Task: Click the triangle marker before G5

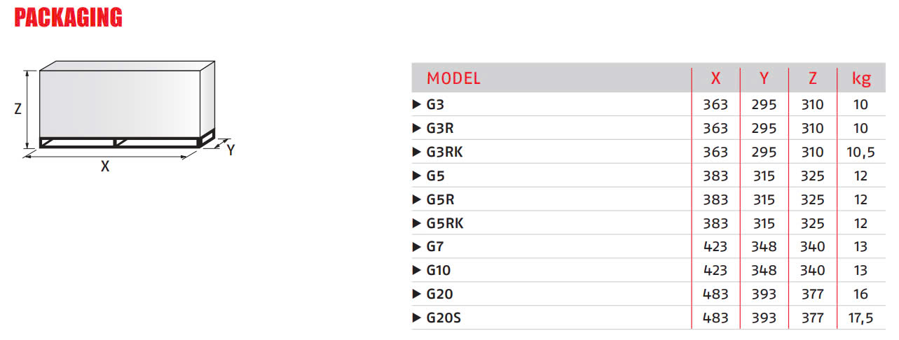Action: pos(417,176)
